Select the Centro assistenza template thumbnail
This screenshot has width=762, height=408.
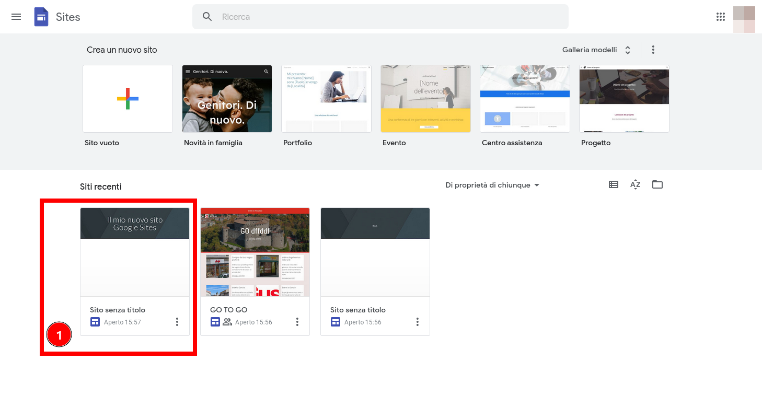pyautogui.click(x=525, y=99)
